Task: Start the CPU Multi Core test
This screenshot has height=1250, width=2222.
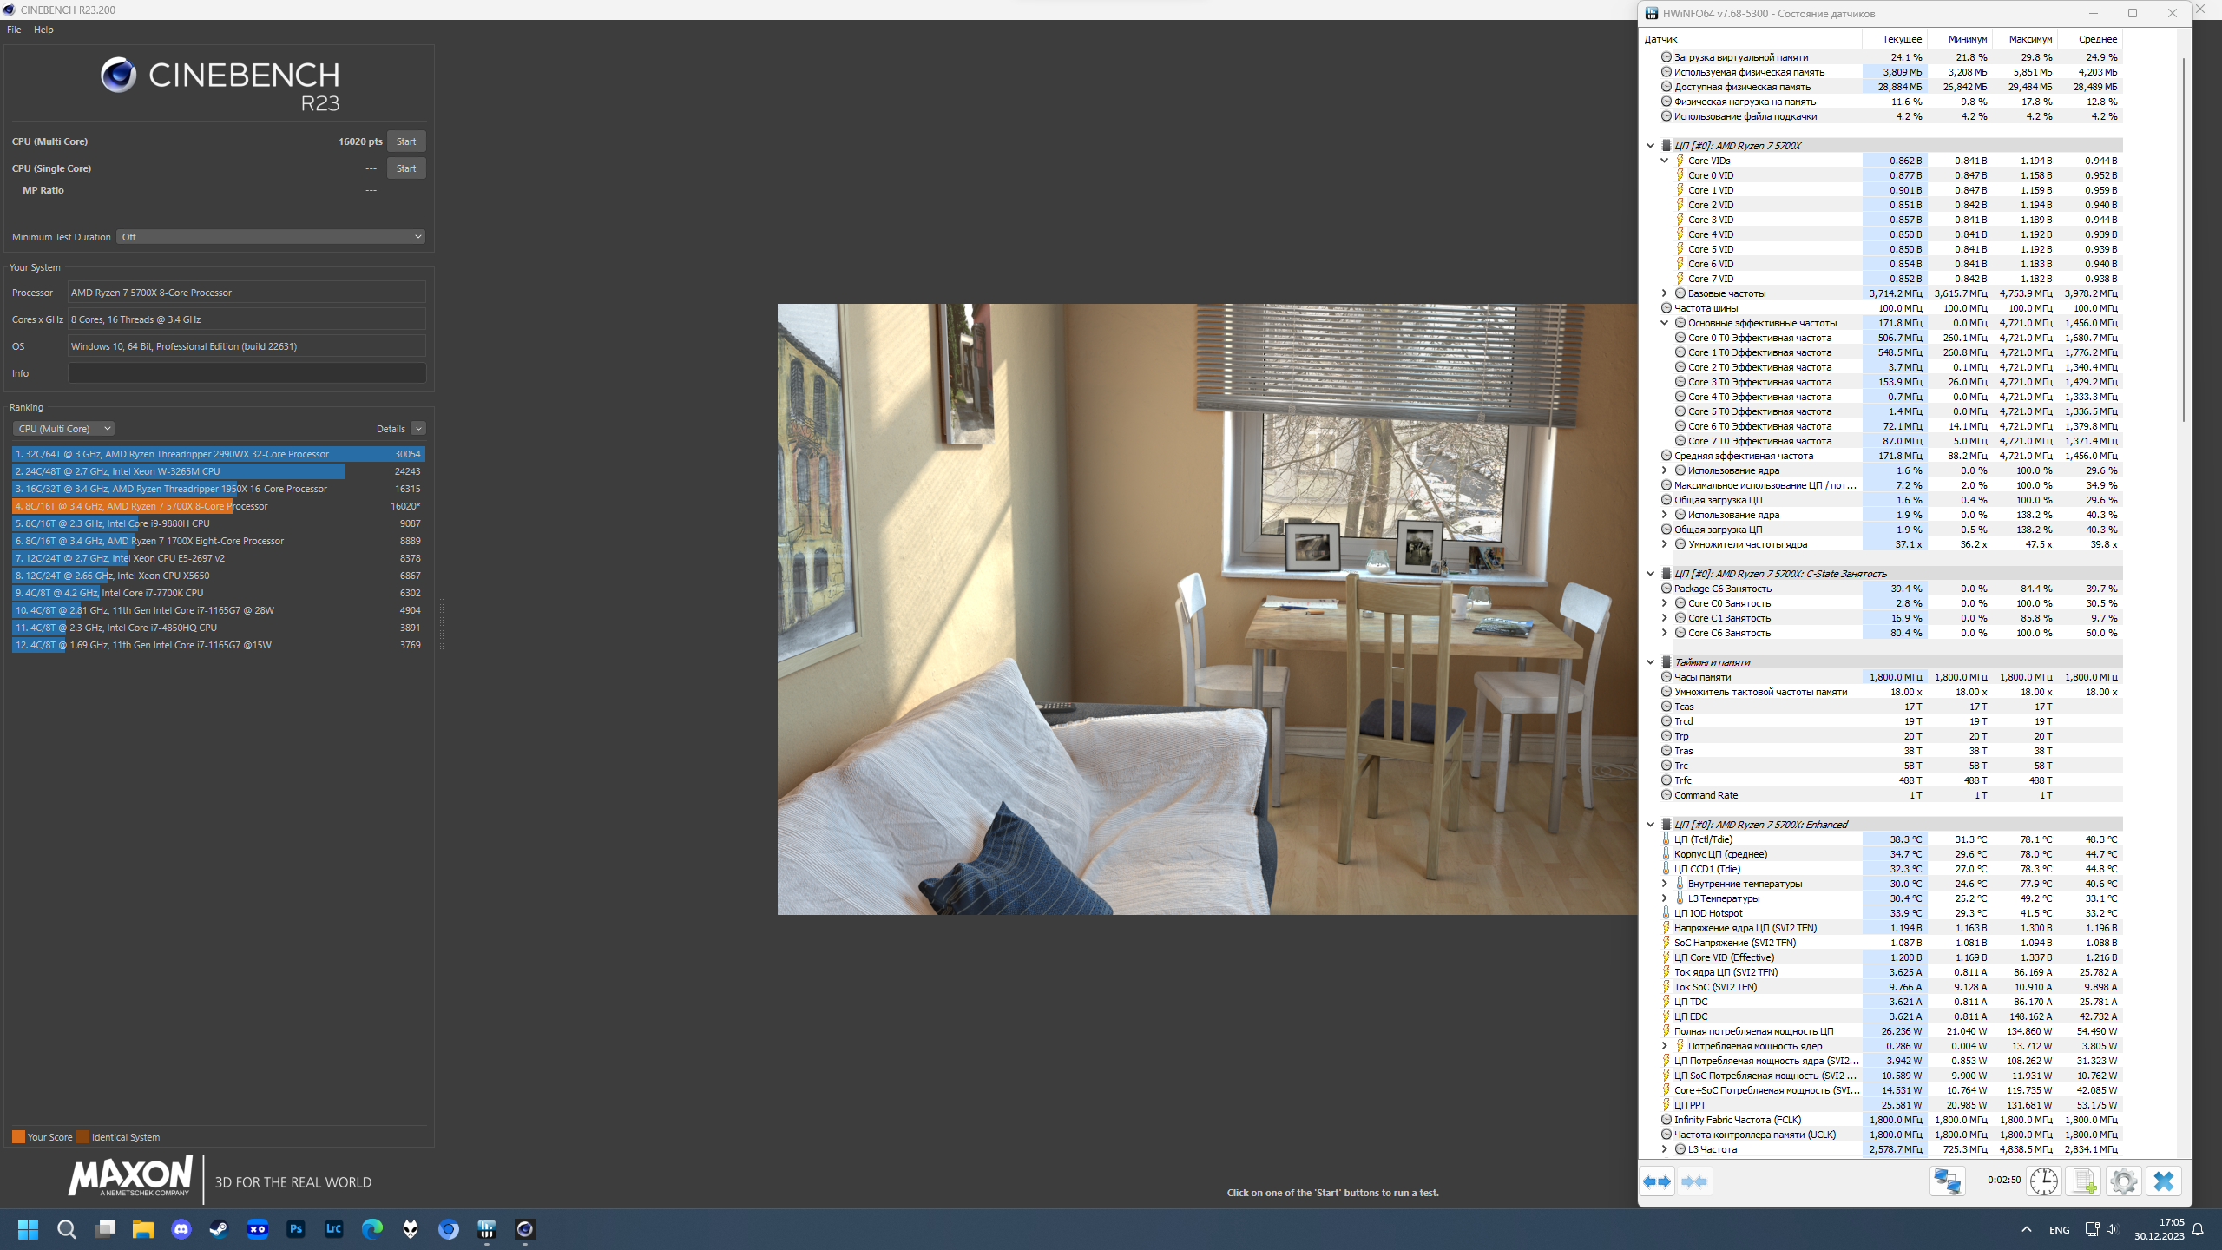Action: tap(405, 141)
